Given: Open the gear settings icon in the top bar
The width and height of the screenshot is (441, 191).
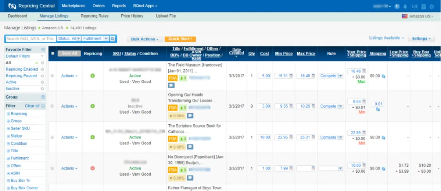Looking at the screenshot, I should 432,6.
